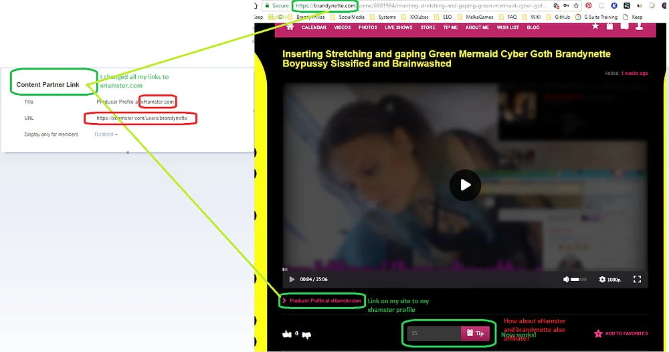The height and width of the screenshot is (352, 669).
Task: Open the GitHub bookmarks folder
Action: pyautogui.click(x=561, y=17)
